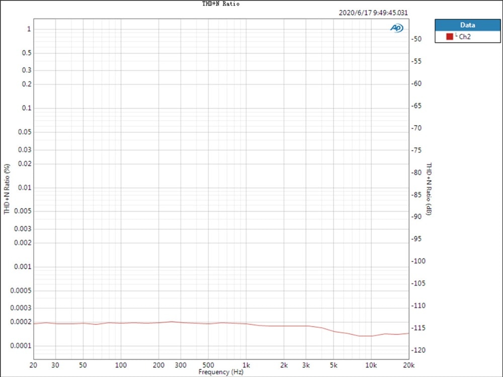Screen dimensions: 503x377
Task: Click the THD+N Ratio chart title
Action: (x=220, y=4)
